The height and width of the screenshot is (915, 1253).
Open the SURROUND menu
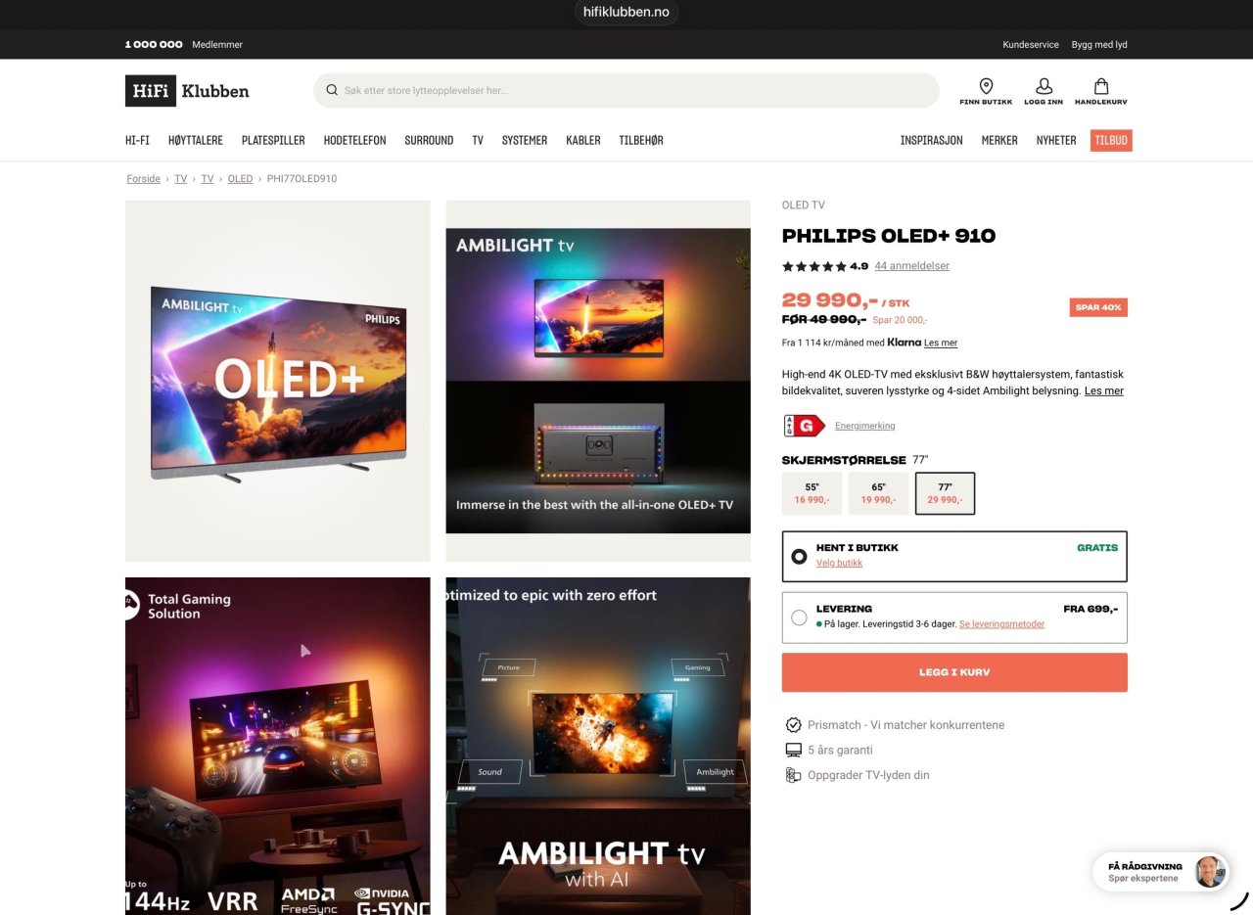[x=429, y=141]
